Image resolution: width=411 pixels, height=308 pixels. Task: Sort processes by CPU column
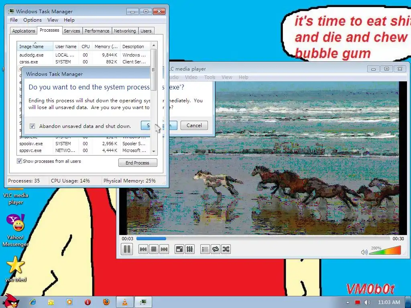tap(86, 47)
